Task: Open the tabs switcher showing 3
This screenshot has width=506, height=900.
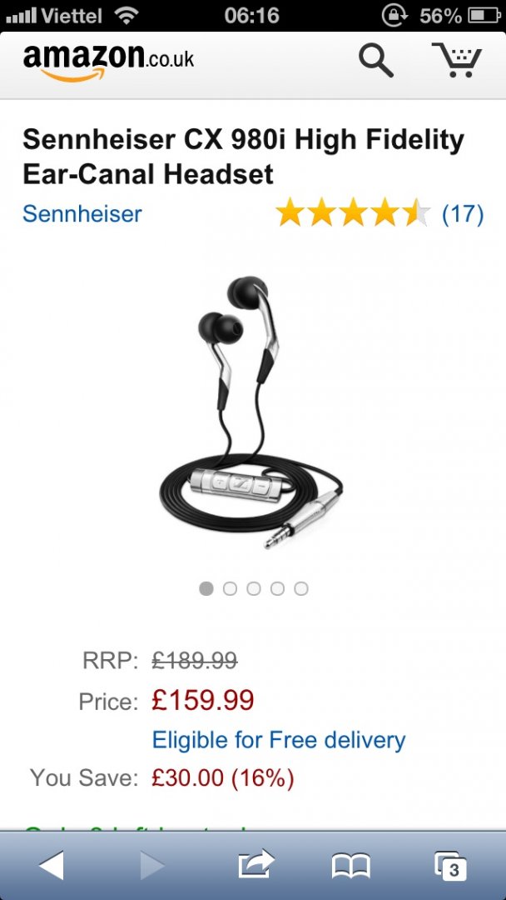Action: [450, 866]
